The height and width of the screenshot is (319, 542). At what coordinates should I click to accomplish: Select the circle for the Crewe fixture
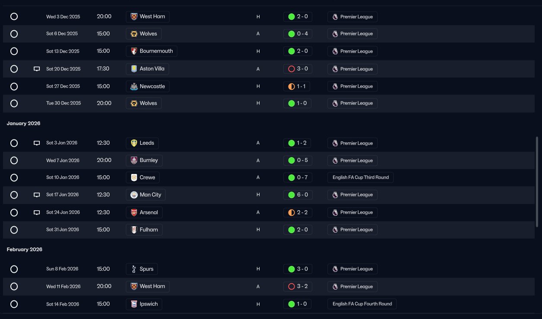point(14,177)
